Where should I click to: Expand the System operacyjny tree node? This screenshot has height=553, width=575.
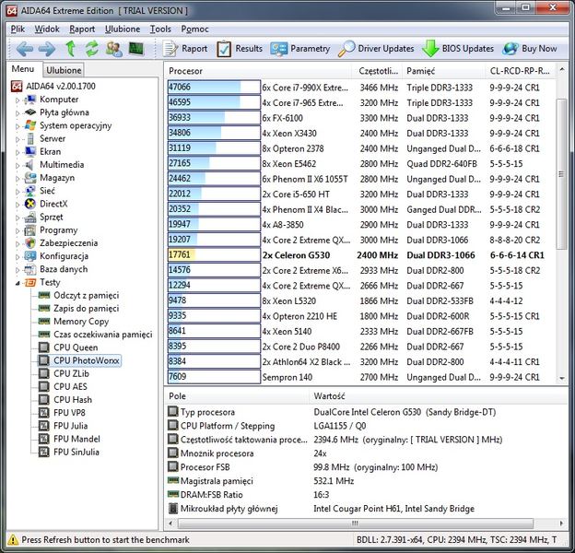[x=18, y=126]
